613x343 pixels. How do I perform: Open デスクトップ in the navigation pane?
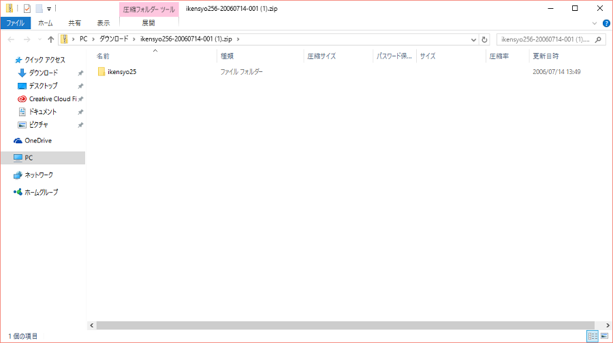(43, 86)
